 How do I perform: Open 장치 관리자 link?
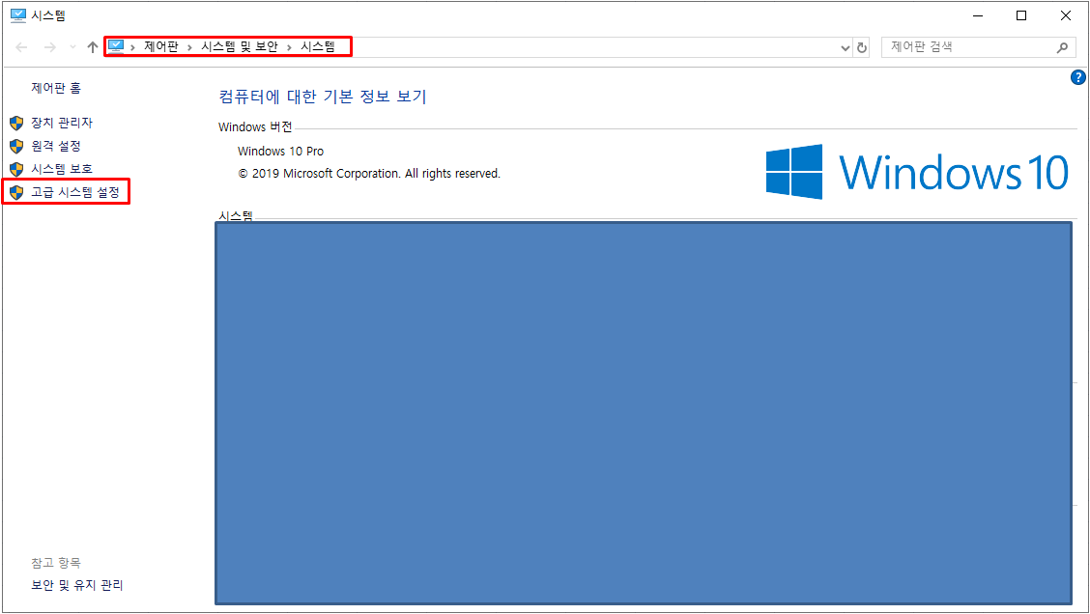(x=62, y=123)
